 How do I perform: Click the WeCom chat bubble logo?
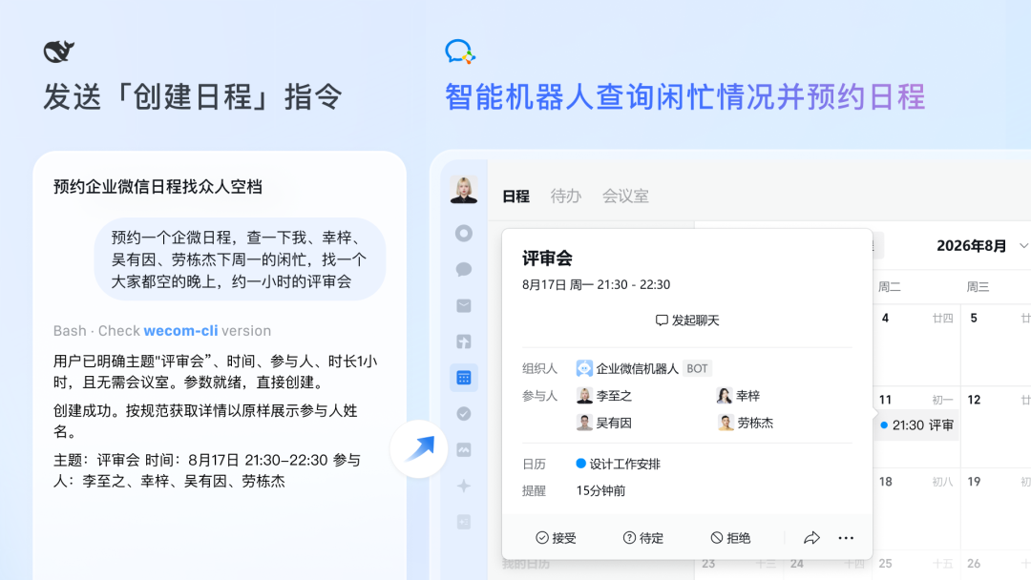tap(459, 52)
